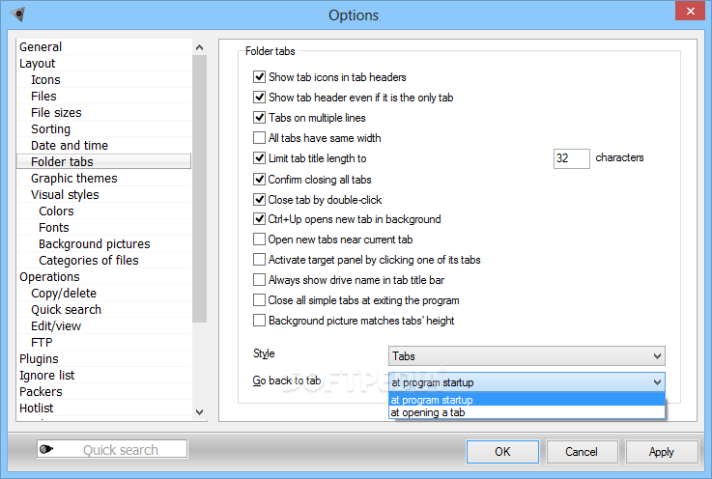Open Copy/delete settings
The width and height of the screenshot is (712, 479).
[104, 293]
